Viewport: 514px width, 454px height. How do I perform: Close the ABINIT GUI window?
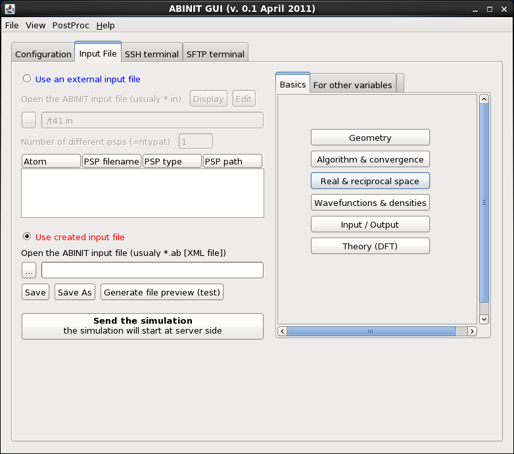point(504,9)
